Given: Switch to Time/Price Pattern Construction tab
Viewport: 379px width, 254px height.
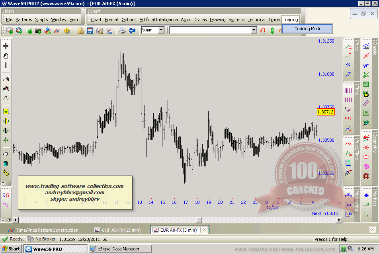Looking at the screenshot, I should [47, 230].
